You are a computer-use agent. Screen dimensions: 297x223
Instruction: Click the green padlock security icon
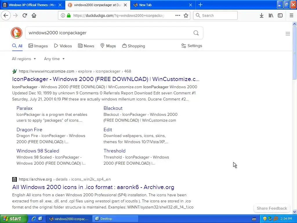click(x=69, y=15)
